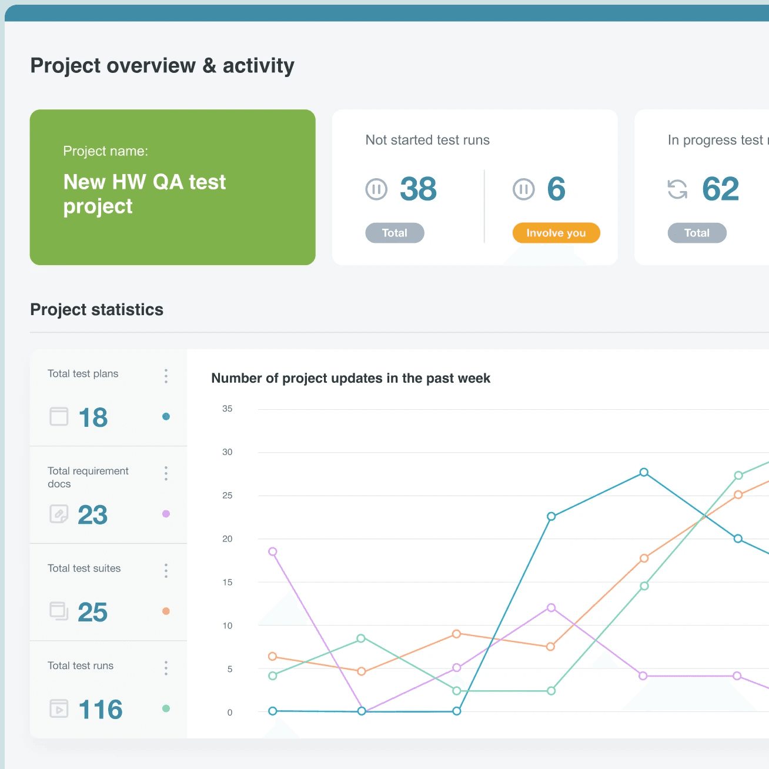The width and height of the screenshot is (769, 769).
Task: Open the New HW QA test project card
Action: point(172,187)
